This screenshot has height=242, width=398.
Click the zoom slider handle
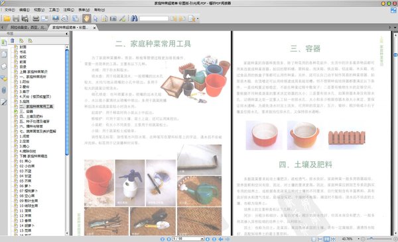pos(371,239)
